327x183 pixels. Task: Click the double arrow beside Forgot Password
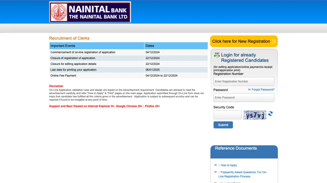tap(249, 89)
